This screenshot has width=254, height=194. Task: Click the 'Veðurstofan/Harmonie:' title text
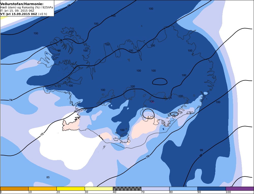point(22,4)
